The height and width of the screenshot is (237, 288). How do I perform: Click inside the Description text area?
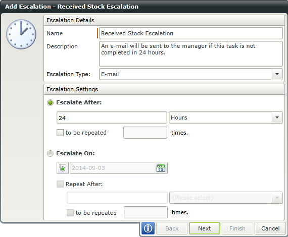click(191, 54)
